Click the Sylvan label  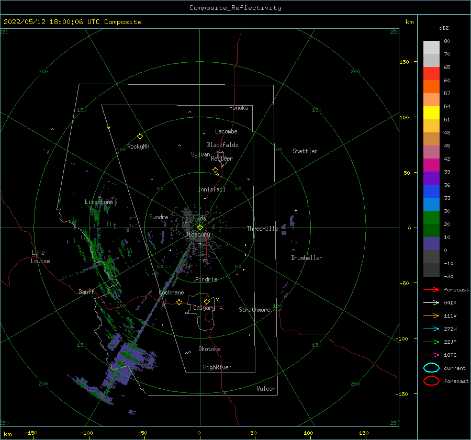coord(200,154)
